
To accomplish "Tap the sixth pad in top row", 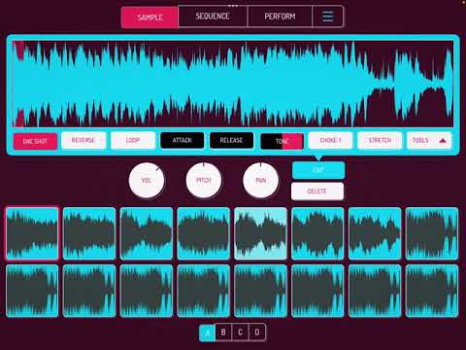I will point(317,233).
